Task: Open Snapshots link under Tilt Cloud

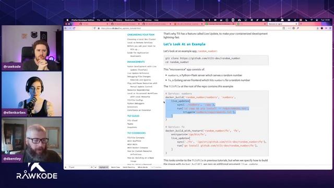Action: [132, 127]
